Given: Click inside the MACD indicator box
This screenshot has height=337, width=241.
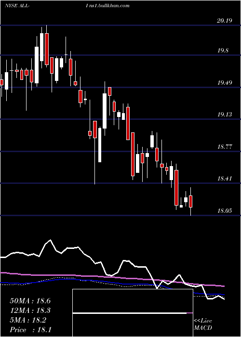Looking at the screenshot, I should (133, 313).
